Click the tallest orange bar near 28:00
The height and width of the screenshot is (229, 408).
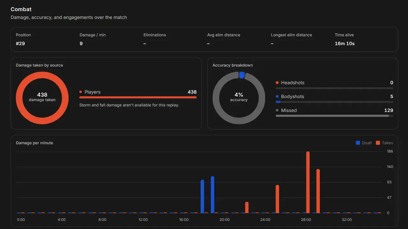point(308,182)
